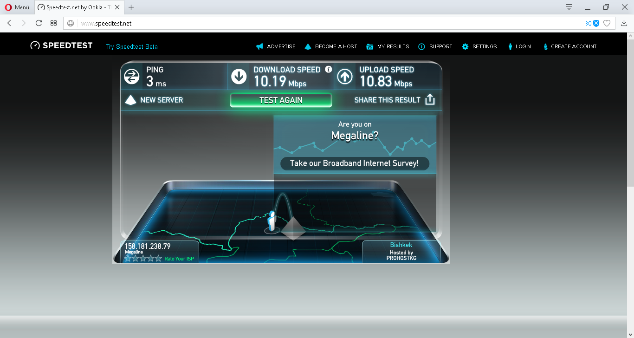Screen dimensions: 634x338
Task: Click the Share This Result upload icon
Action: click(x=430, y=100)
